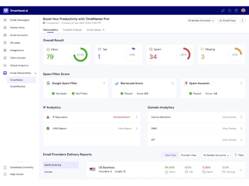The height and width of the screenshot is (186, 249).
Task: Click the orange Missing progress ring
Action: (x=235, y=55)
